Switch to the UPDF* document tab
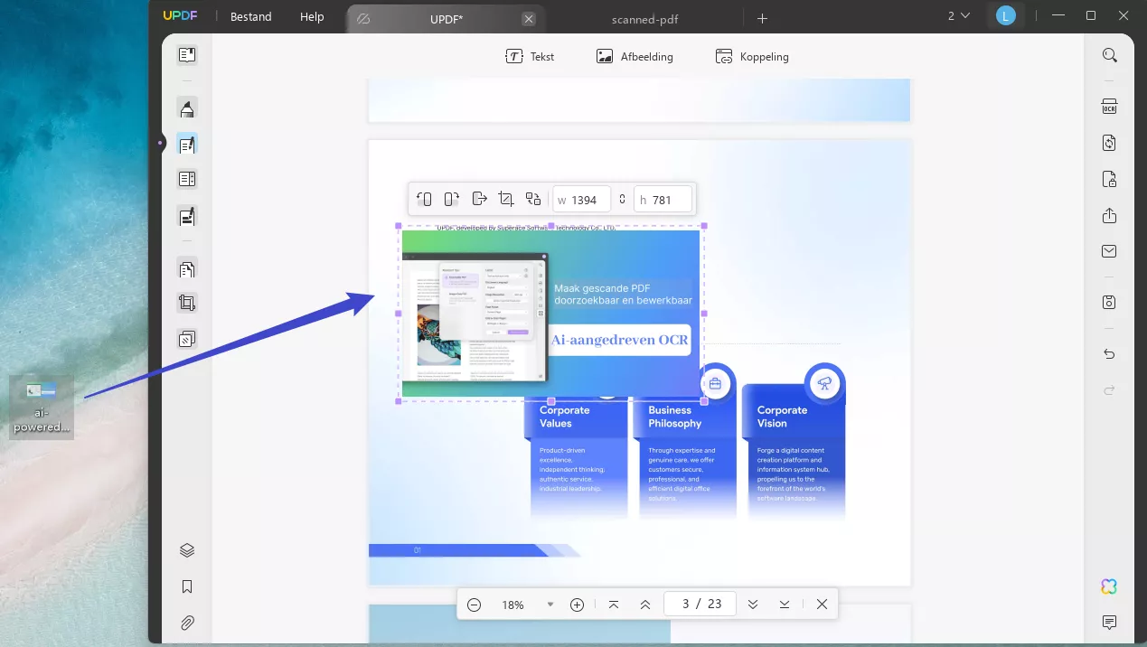Viewport: 1147px width, 647px height. coord(446,19)
